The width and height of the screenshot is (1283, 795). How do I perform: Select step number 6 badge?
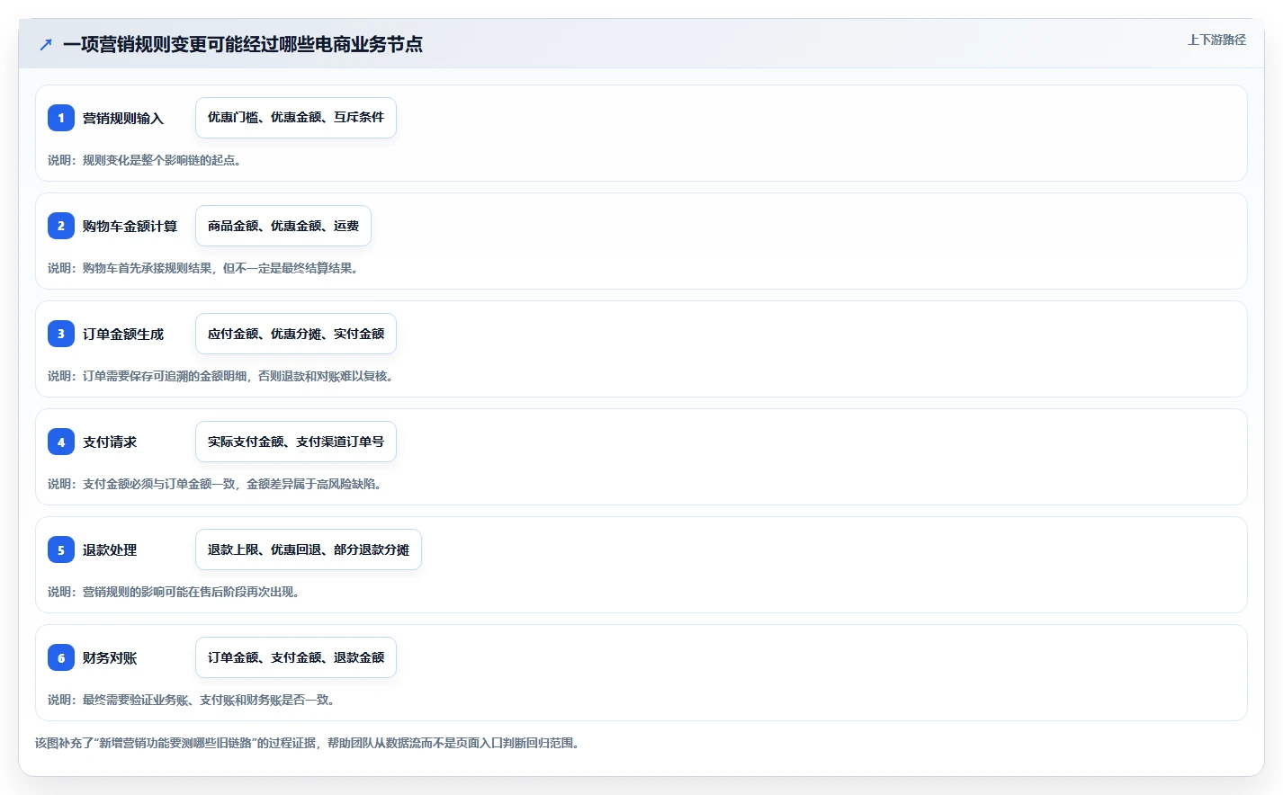[61, 657]
